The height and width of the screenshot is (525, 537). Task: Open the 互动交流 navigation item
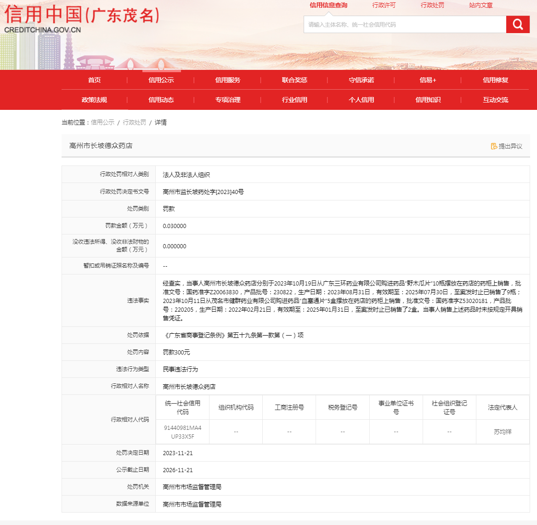click(x=495, y=100)
